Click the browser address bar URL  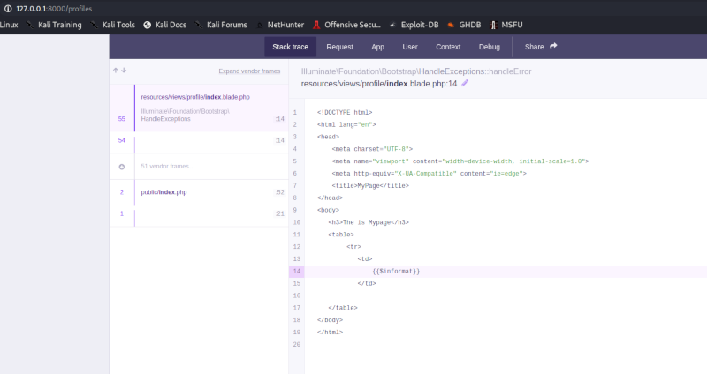[x=53, y=8]
